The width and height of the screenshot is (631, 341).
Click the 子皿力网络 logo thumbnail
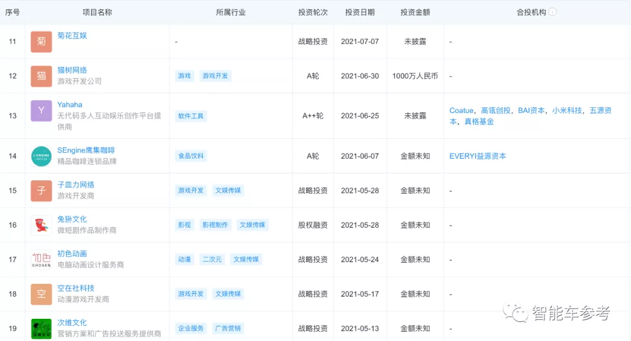click(40, 190)
